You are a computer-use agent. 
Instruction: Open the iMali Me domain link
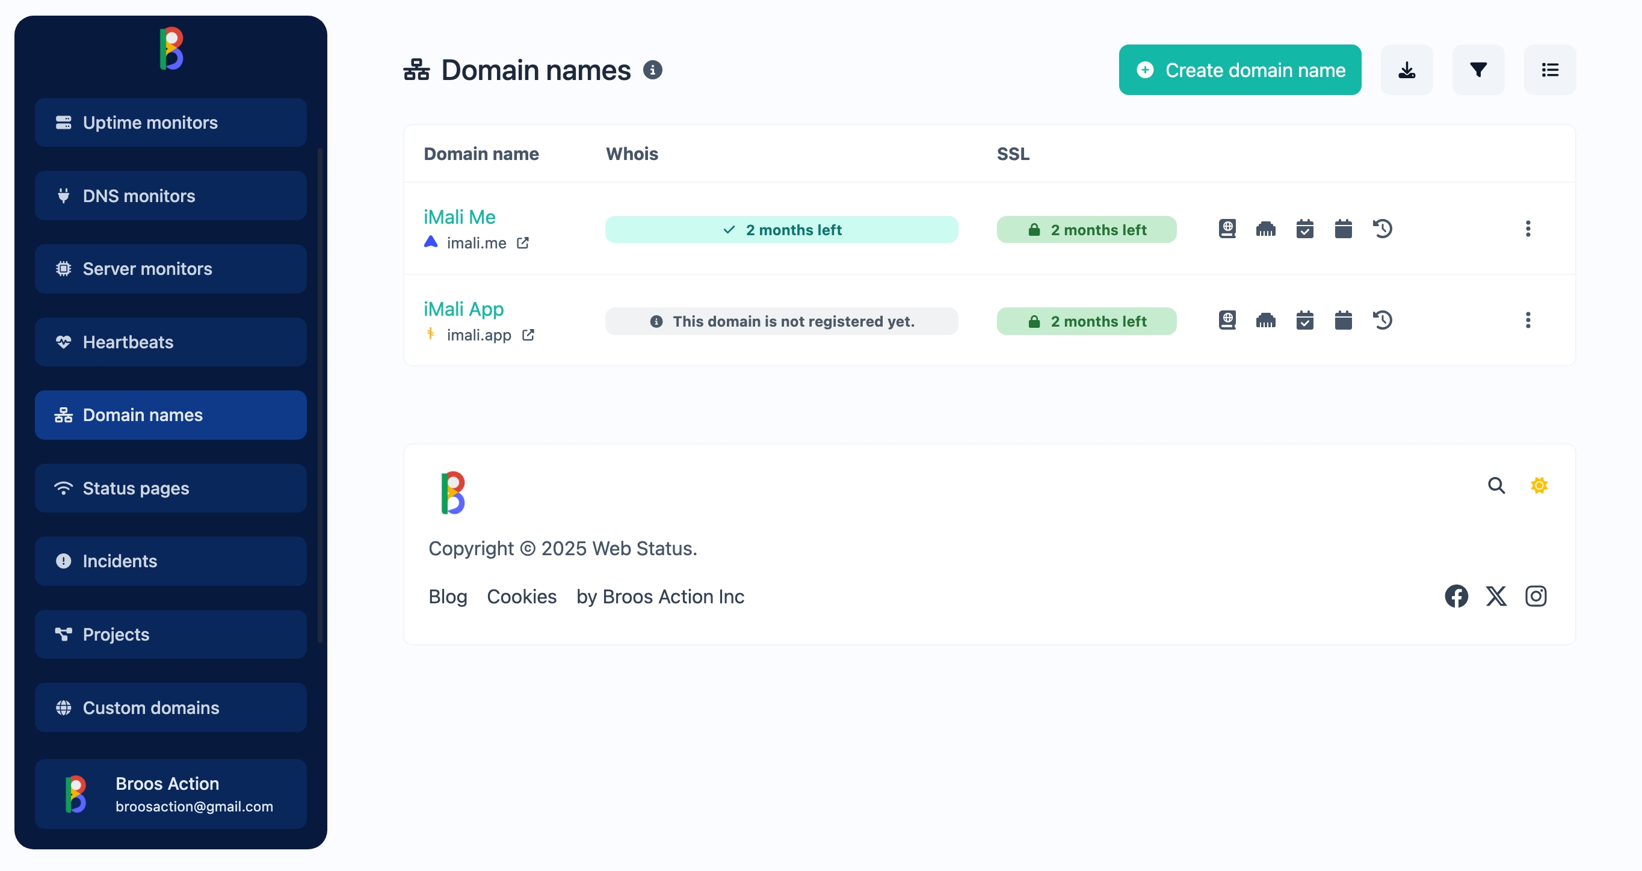[x=460, y=217]
